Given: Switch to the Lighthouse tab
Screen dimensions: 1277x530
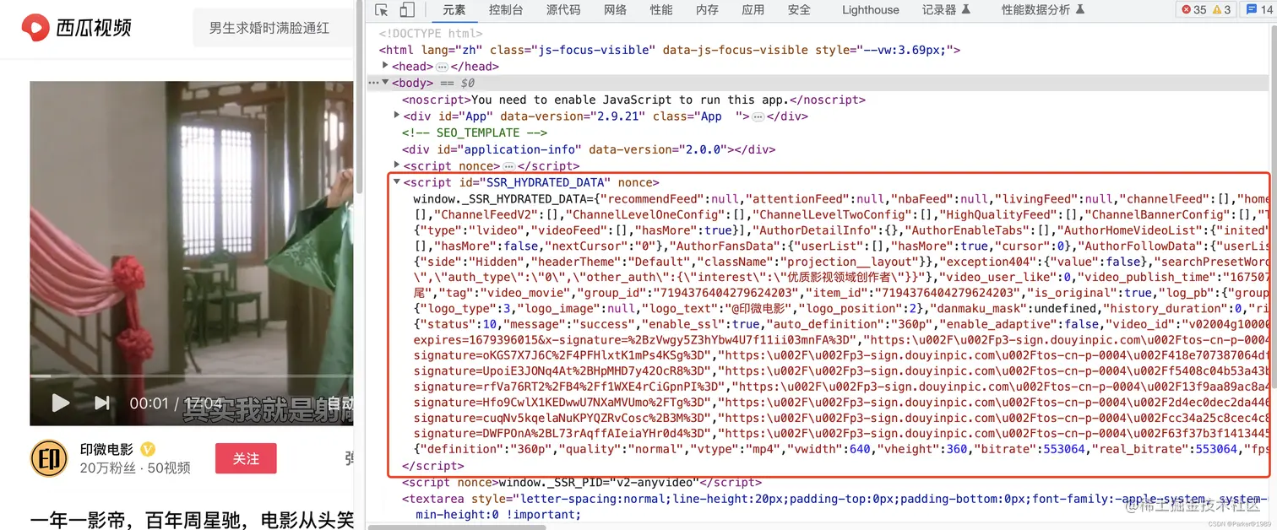Looking at the screenshot, I should click(870, 10).
